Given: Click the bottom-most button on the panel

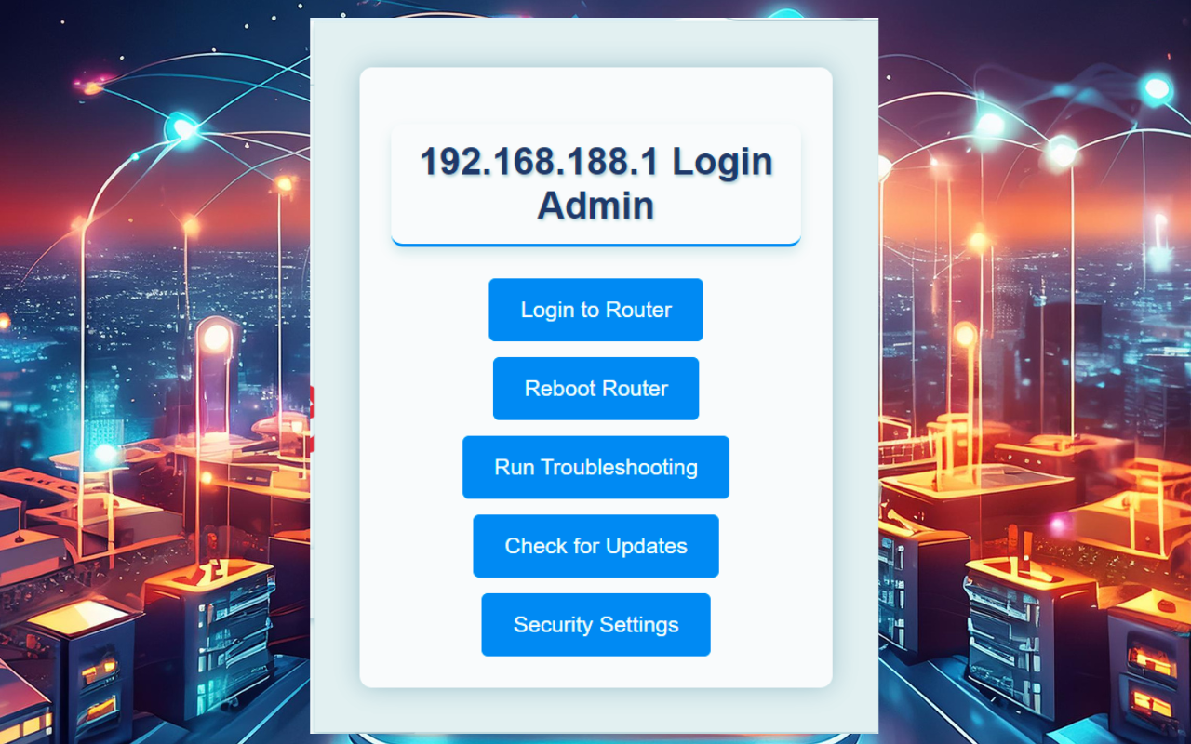Looking at the screenshot, I should [595, 624].
